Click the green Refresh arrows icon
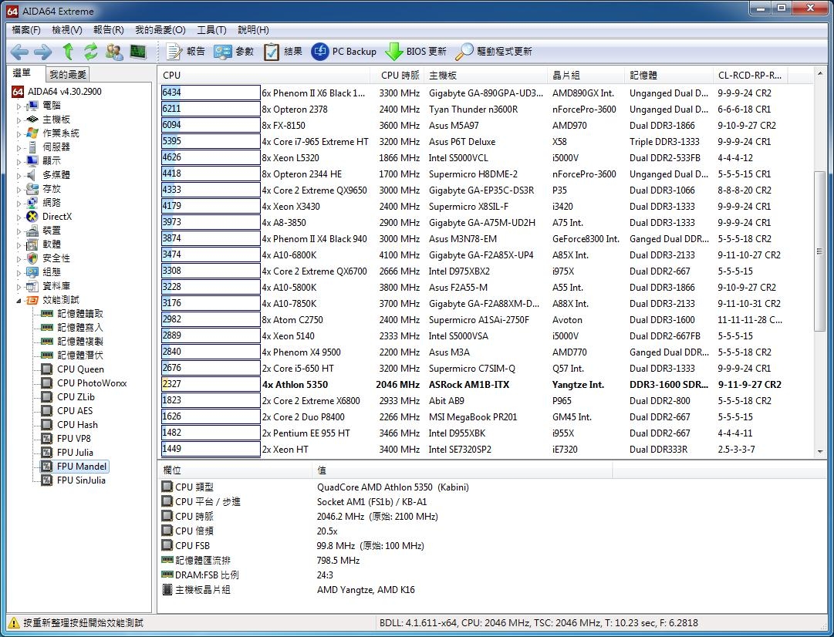Viewport: 834px width, 637px height. [x=91, y=52]
